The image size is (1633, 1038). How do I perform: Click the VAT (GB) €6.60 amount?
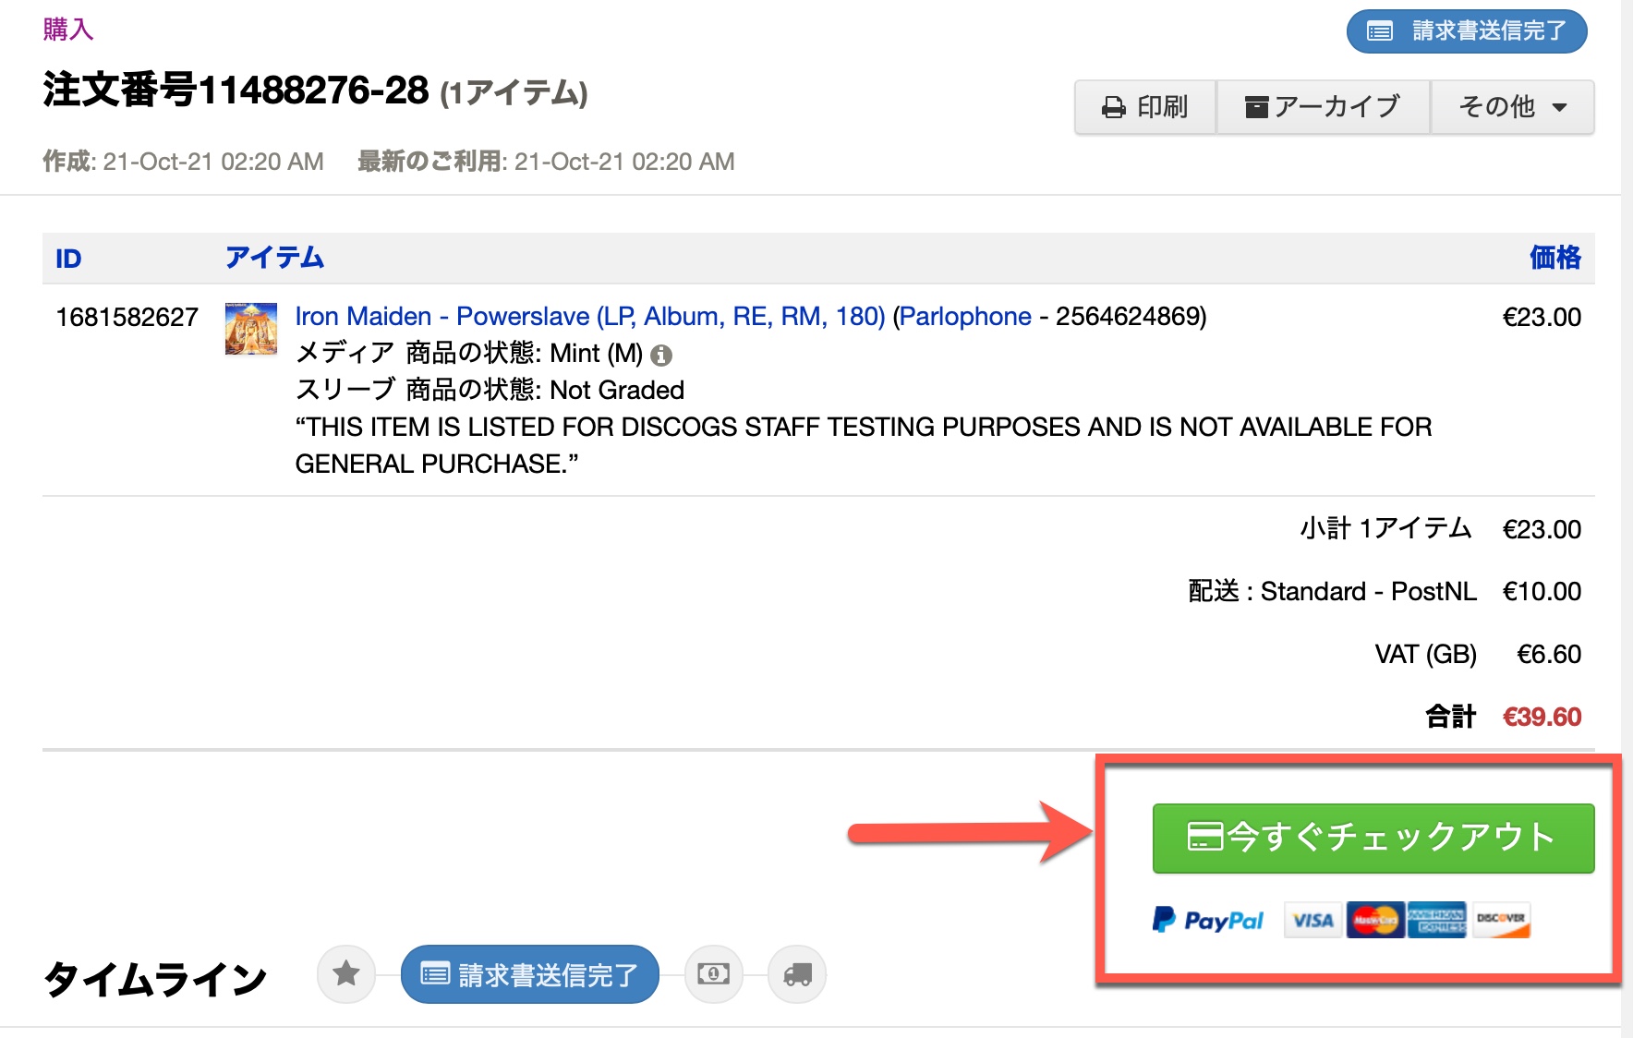(1549, 654)
